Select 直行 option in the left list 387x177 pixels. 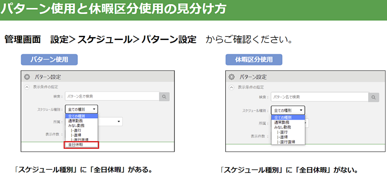[77, 130]
